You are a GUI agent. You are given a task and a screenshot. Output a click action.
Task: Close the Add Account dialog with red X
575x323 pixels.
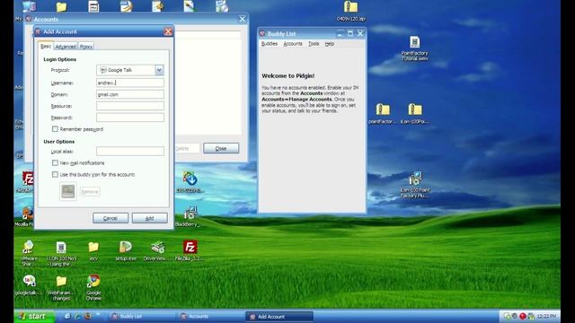tap(168, 31)
